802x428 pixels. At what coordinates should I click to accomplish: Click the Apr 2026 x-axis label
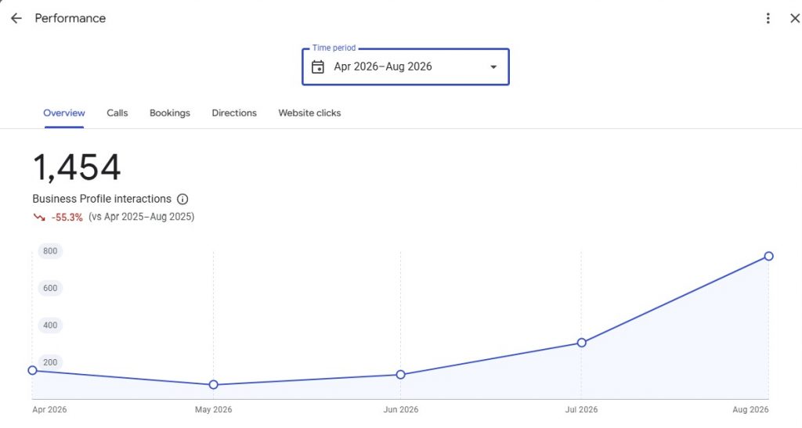(49, 410)
